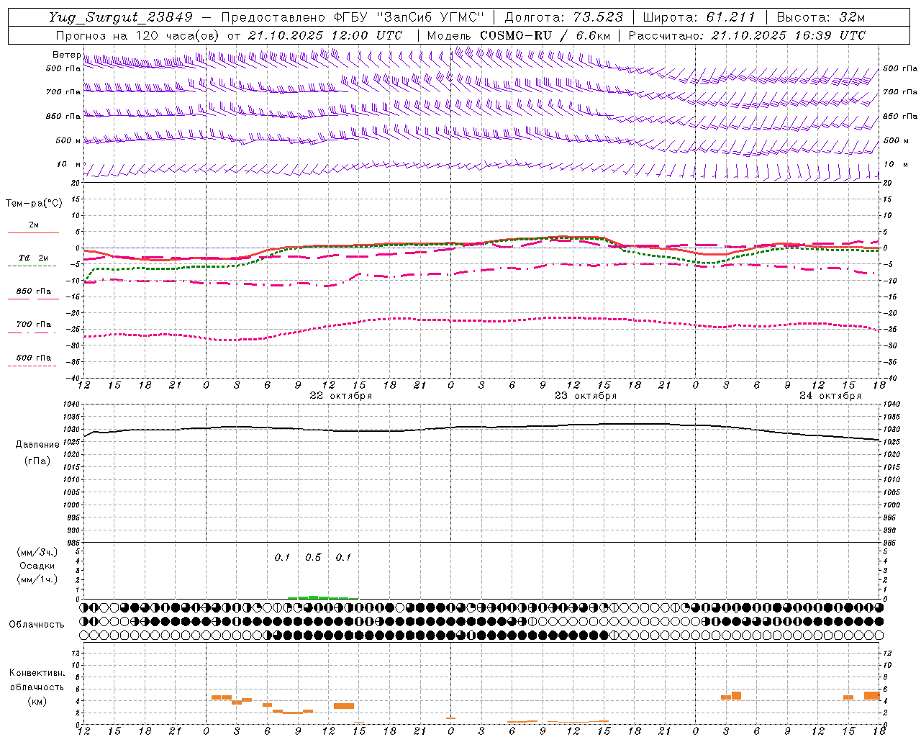921x737 pixels.
Task: Click the 10 м wind level label on left
Action: click(69, 164)
